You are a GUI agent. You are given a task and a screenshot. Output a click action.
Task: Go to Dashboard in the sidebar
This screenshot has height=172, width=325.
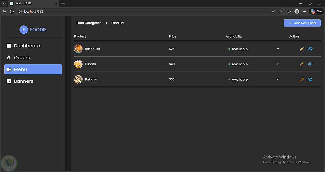(27, 46)
